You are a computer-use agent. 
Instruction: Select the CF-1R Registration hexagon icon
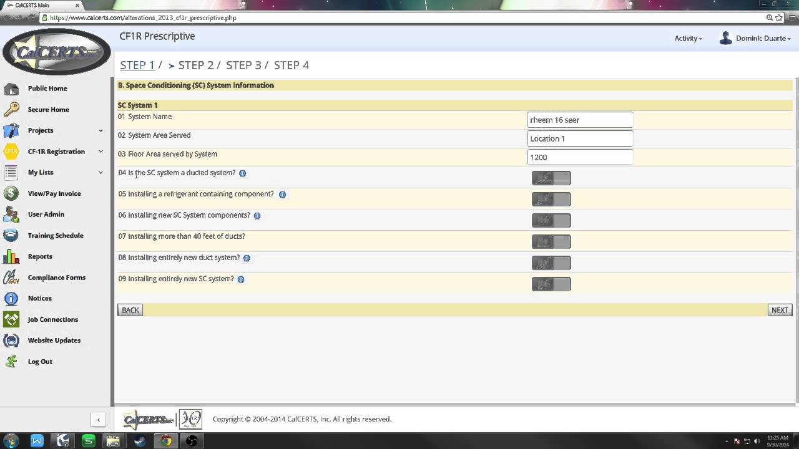click(x=11, y=152)
